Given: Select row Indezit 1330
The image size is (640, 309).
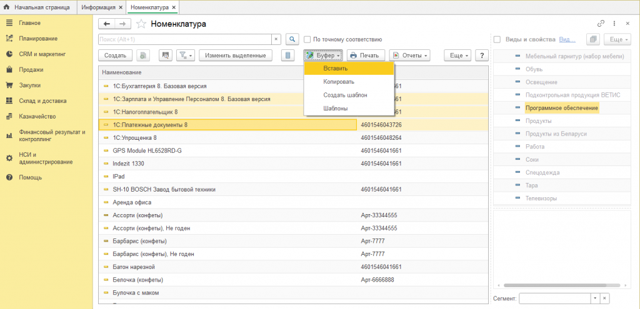Looking at the screenshot, I should 293,164.
